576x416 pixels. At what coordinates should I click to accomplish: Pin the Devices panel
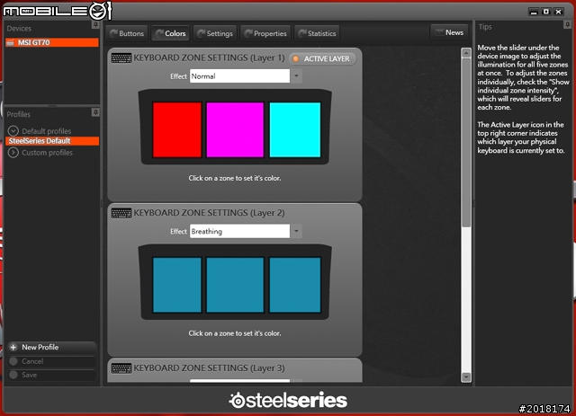click(95, 25)
